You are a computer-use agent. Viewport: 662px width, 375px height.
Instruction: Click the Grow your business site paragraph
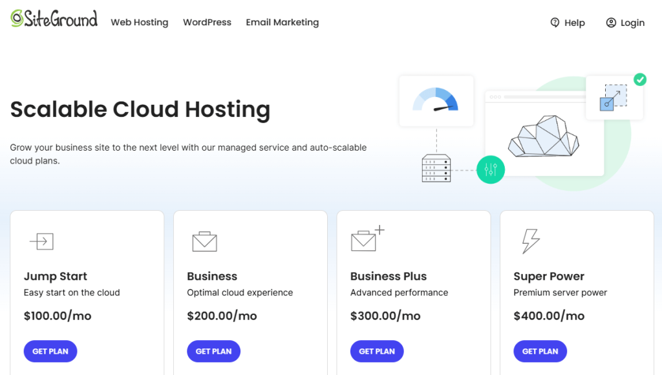tap(188, 154)
